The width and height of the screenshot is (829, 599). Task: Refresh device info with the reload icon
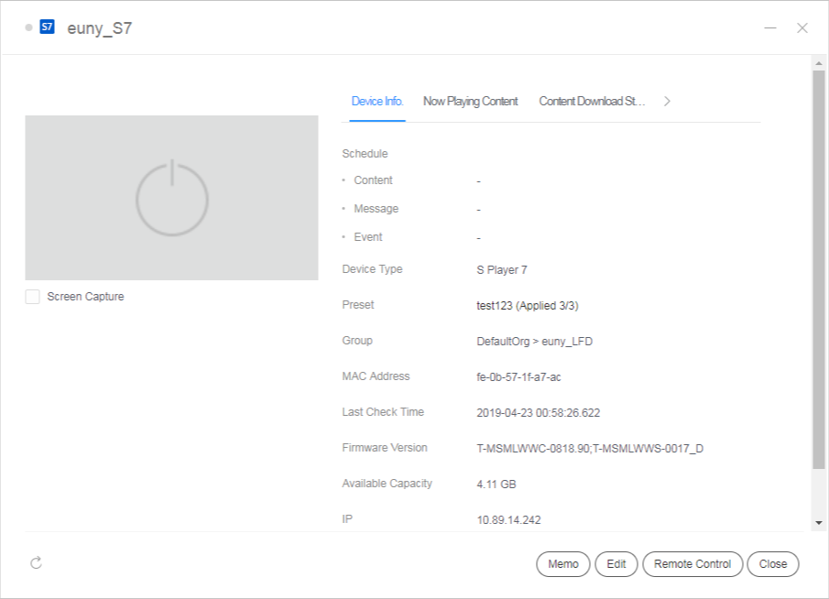(36, 562)
